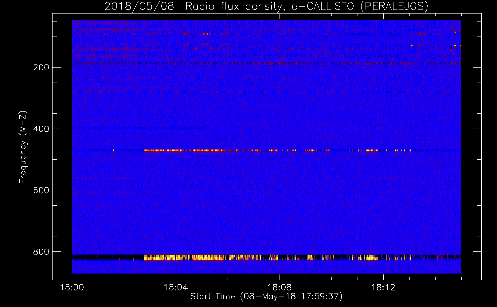Viewport: 497px width, 307px height.
Task: Click the 'Frequency (MHZ)' axis label
Action: click(x=23, y=147)
